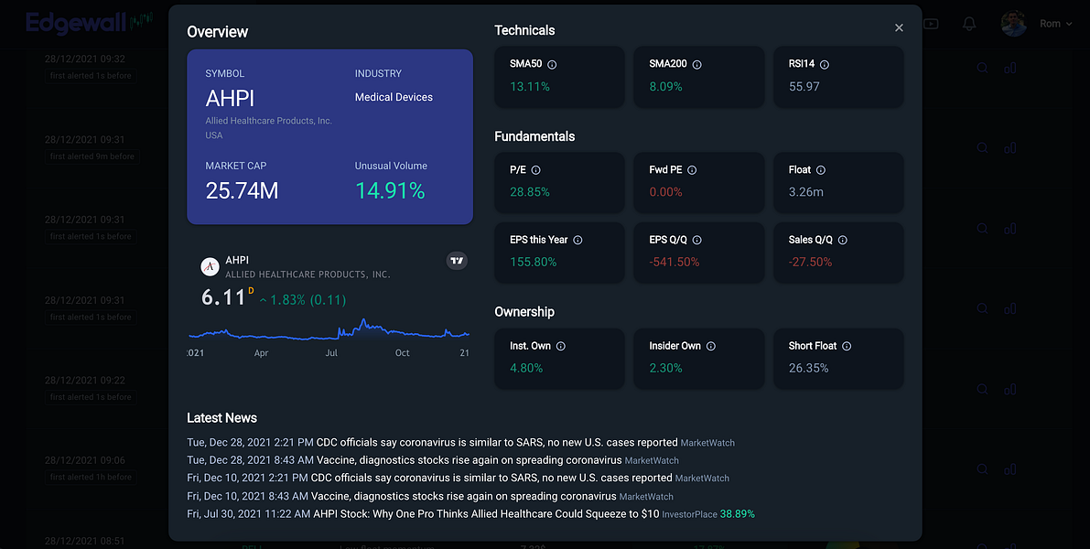Click the Rom user avatar

point(1013,24)
